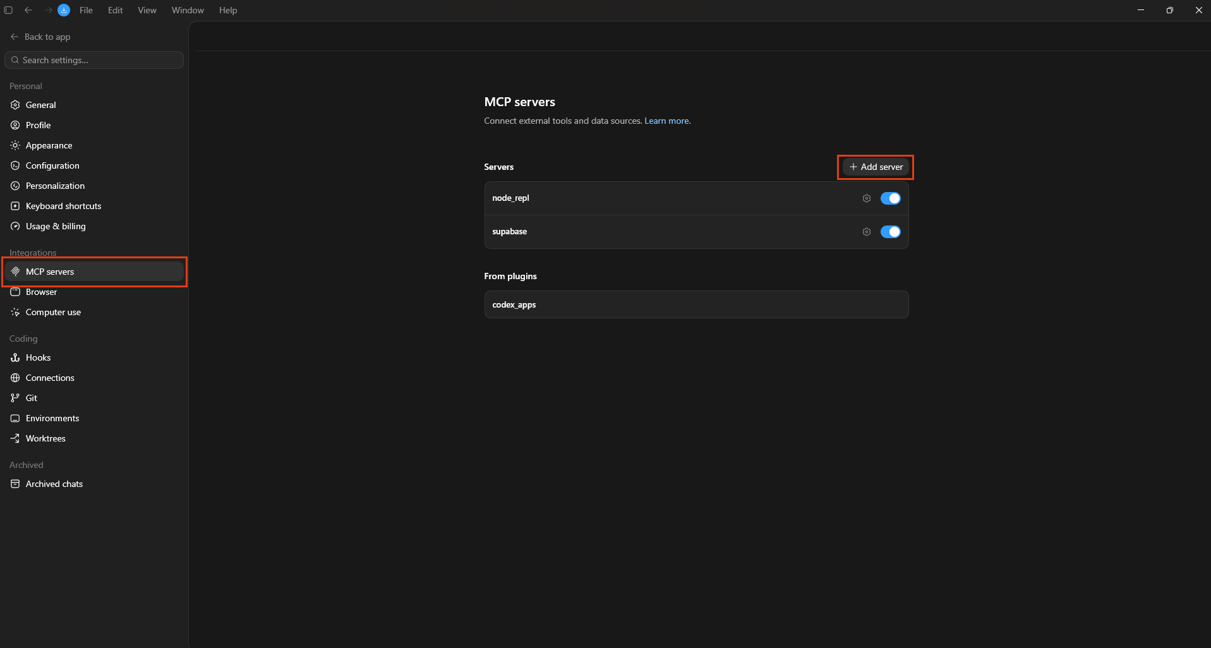Open the View menu
The width and height of the screenshot is (1211, 648).
pyautogui.click(x=147, y=10)
